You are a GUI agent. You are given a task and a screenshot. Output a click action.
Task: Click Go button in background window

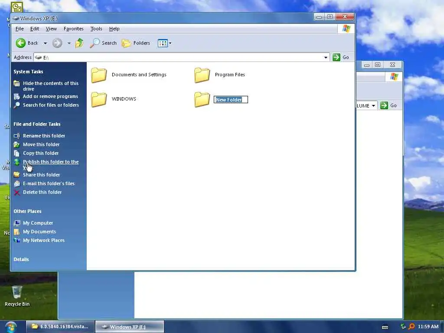pyautogui.click(x=388, y=106)
